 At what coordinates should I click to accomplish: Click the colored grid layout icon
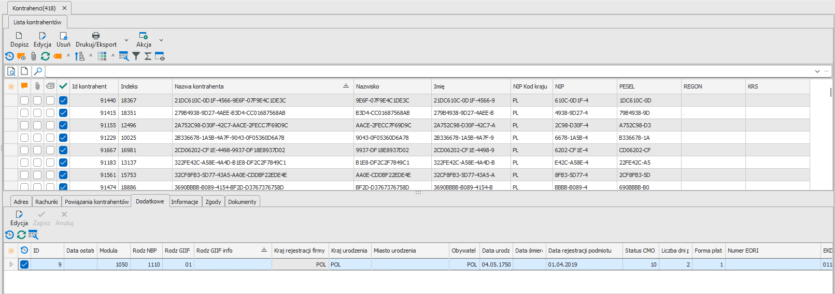pos(102,56)
